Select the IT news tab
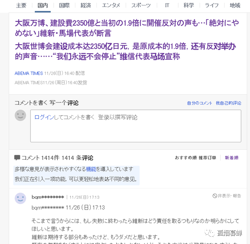This screenshot has width=250, height=244. pos(166,5)
